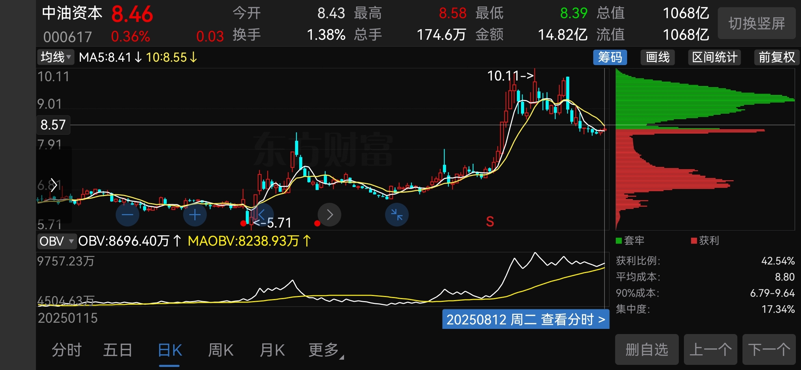Zoom out chart with minus icon
This screenshot has height=370, width=801.
coord(127,215)
